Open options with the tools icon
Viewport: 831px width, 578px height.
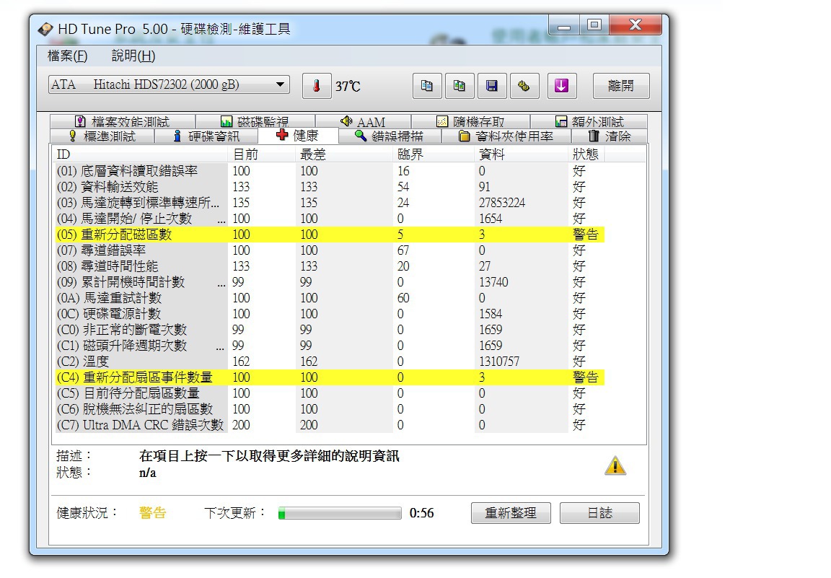[524, 86]
